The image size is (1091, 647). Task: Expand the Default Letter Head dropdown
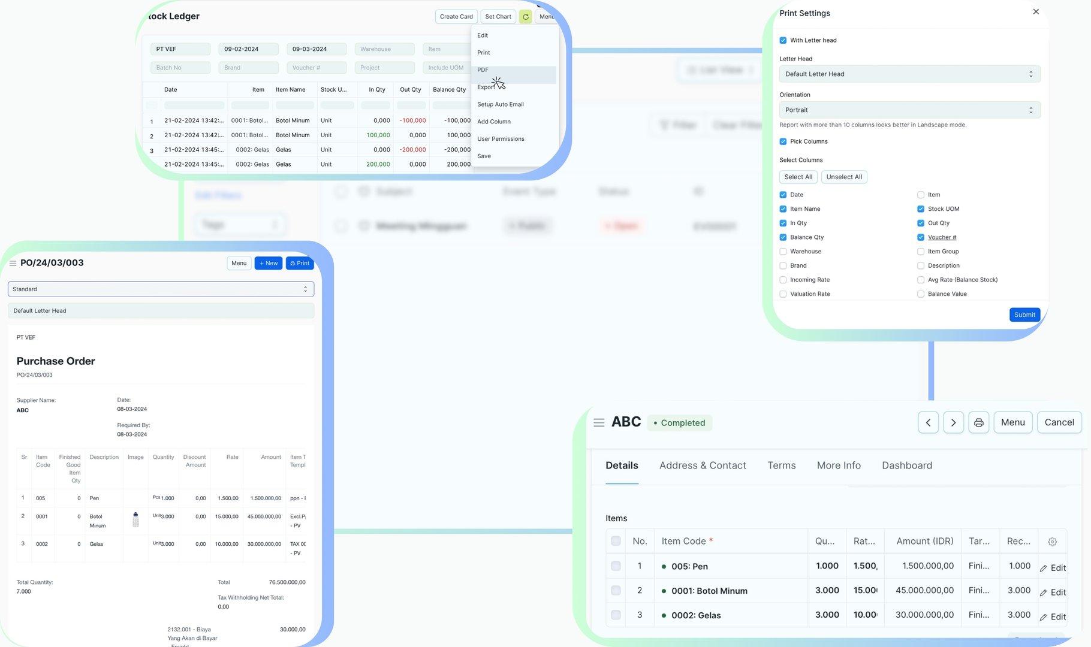click(x=909, y=74)
